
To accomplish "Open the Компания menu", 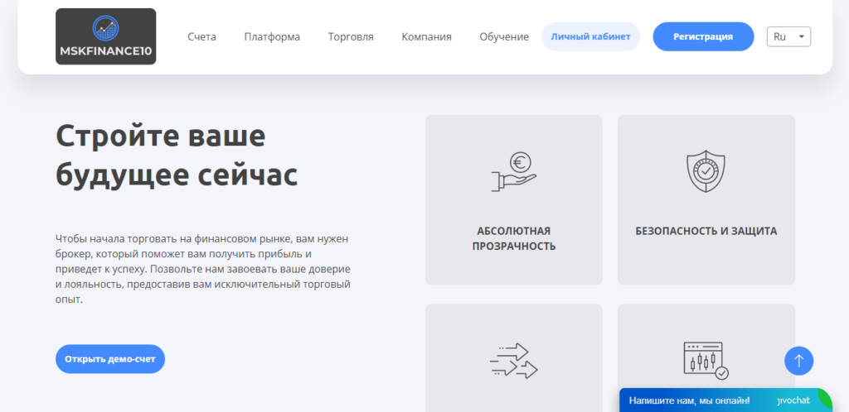I will [x=427, y=36].
